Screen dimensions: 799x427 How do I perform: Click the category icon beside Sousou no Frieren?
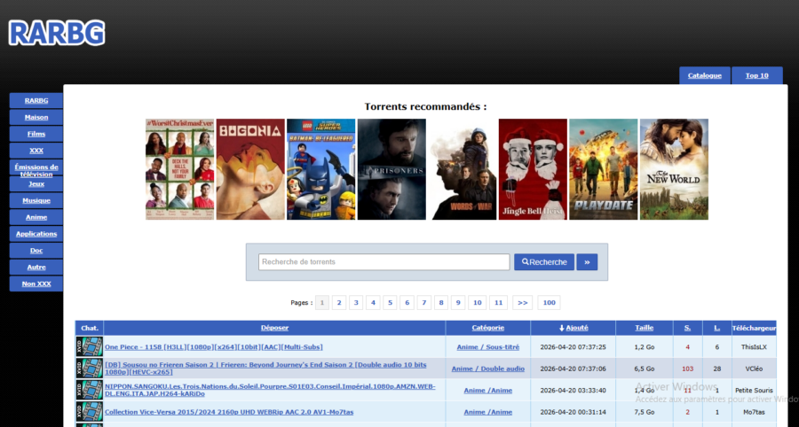point(90,369)
